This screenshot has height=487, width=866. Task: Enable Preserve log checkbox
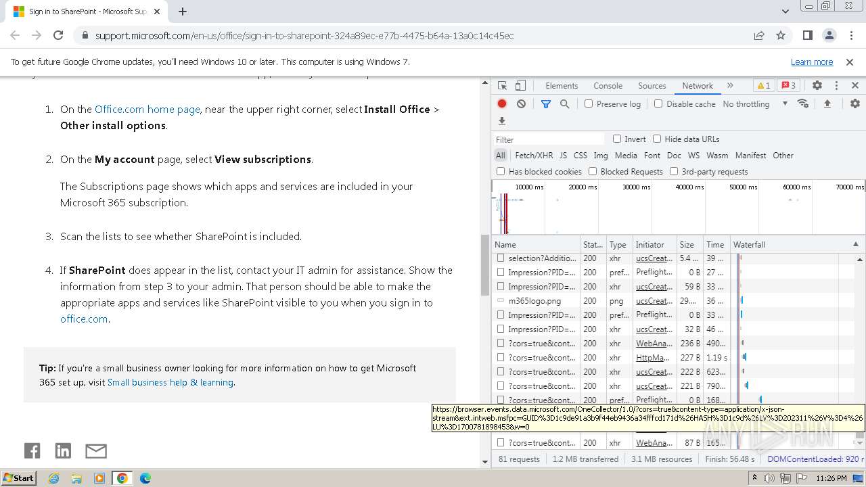click(x=589, y=103)
